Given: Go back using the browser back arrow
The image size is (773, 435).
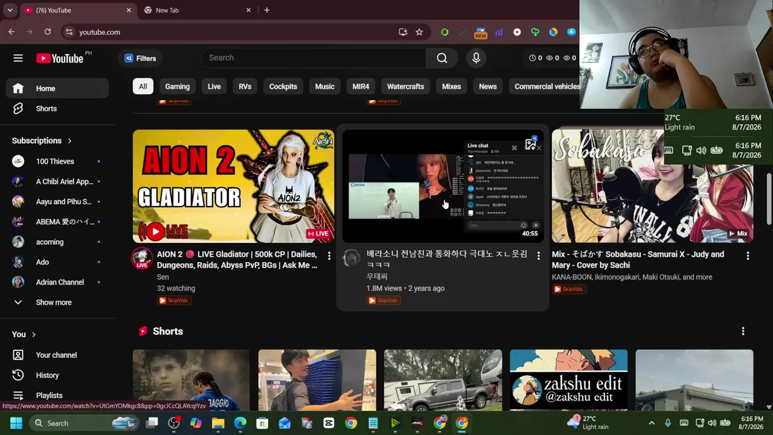Looking at the screenshot, I should pos(11,32).
